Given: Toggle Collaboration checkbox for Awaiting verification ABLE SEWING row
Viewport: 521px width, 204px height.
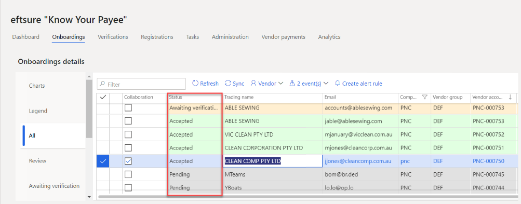Looking at the screenshot, I should click(x=128, y=107).
